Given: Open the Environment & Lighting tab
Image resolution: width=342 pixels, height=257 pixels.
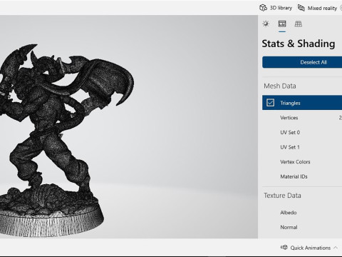Looking at the screenshot, I should point(266,24).
